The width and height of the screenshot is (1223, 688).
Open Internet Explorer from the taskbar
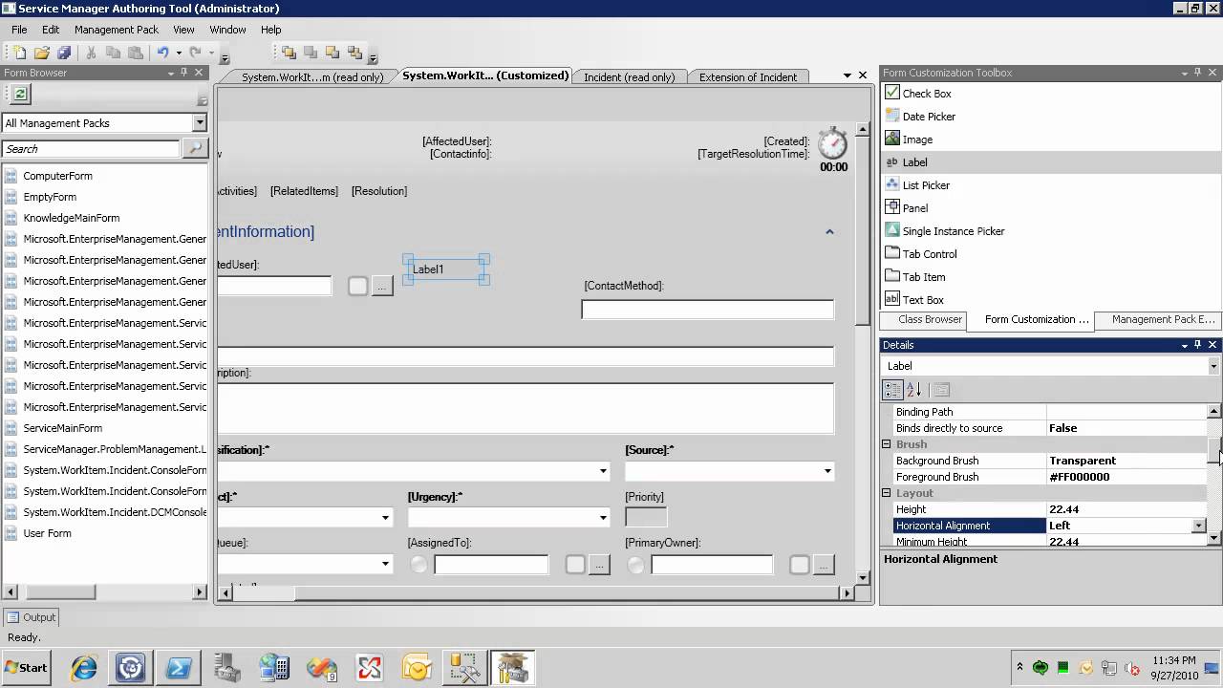point(84,668)
